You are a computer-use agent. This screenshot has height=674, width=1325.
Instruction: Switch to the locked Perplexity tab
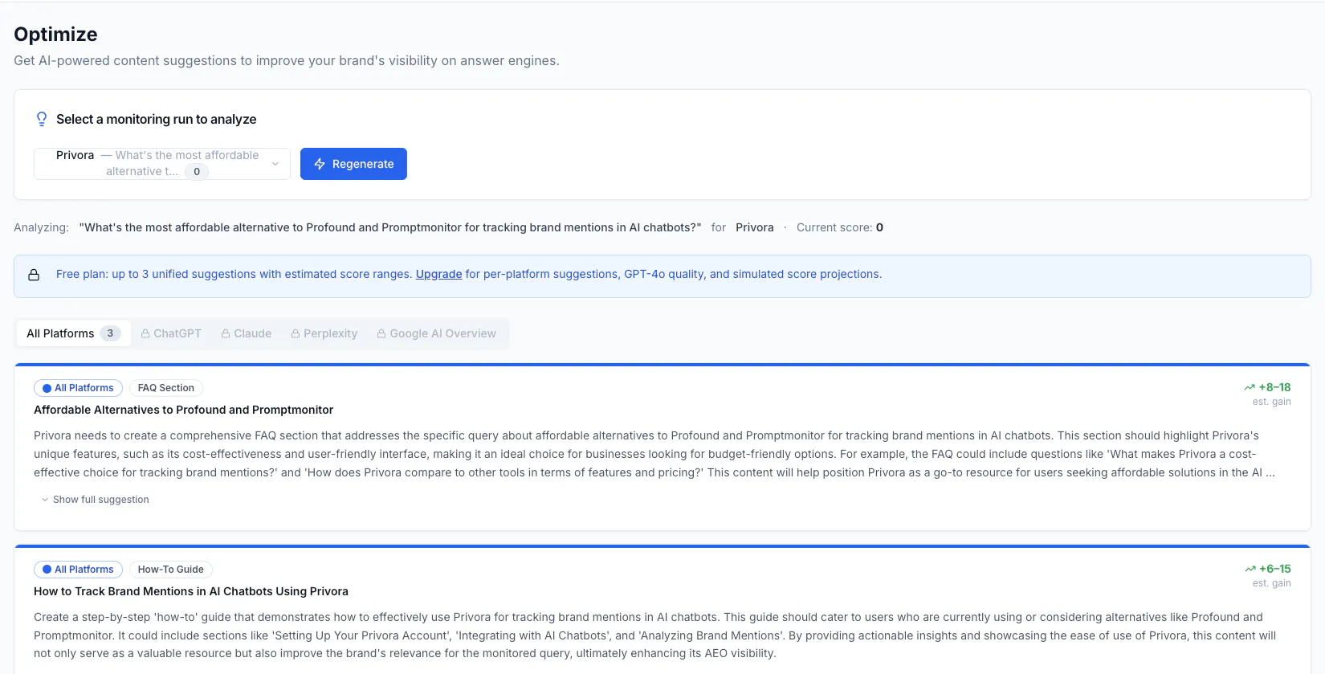(x=324, y=333)
